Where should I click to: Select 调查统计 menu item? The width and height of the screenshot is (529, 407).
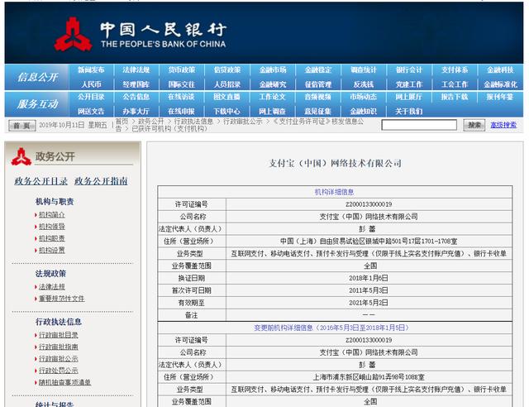pos(364,70)
